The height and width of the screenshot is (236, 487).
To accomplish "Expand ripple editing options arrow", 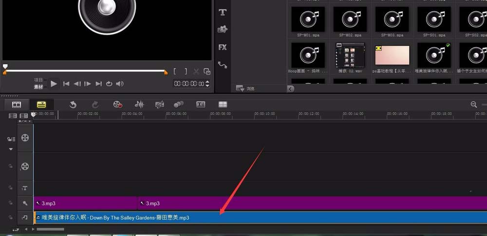I will [11, 149].
